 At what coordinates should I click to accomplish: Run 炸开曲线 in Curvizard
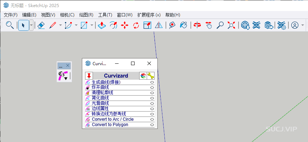click(100, 88)
